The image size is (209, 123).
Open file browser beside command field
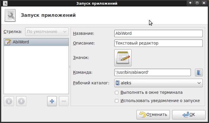tap(199, 73)
